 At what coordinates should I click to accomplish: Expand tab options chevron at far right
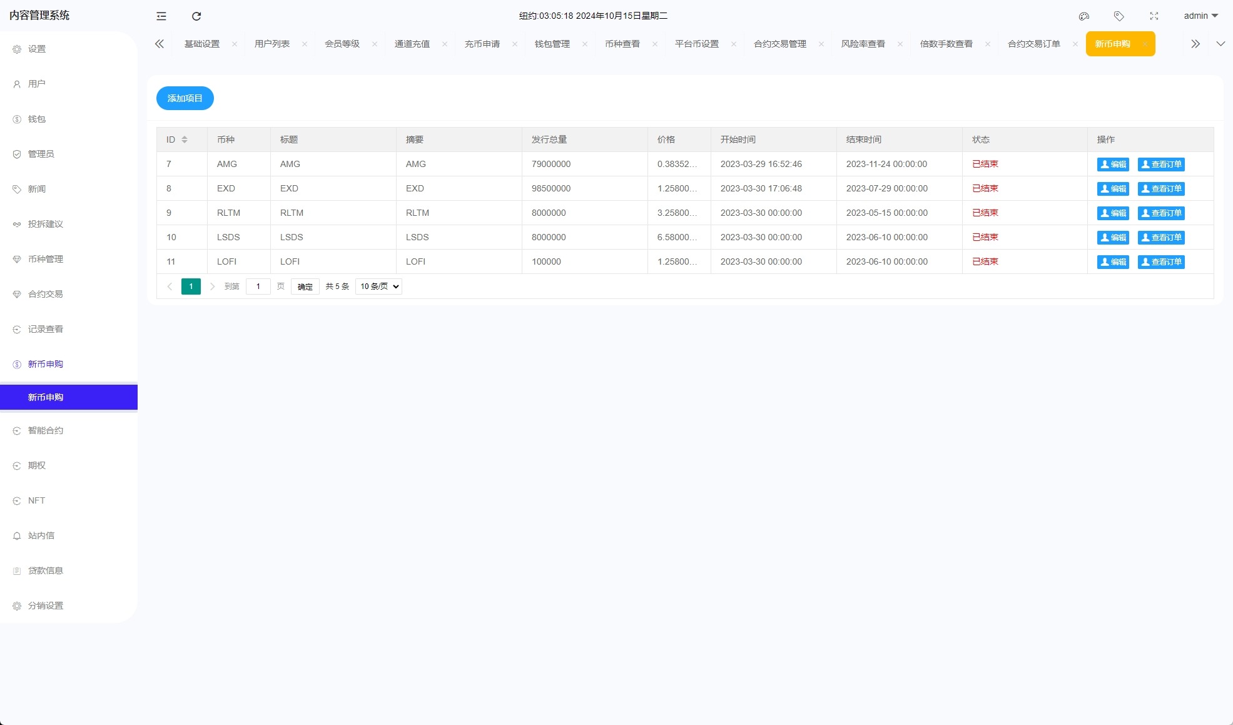[x=1220, y=44]
